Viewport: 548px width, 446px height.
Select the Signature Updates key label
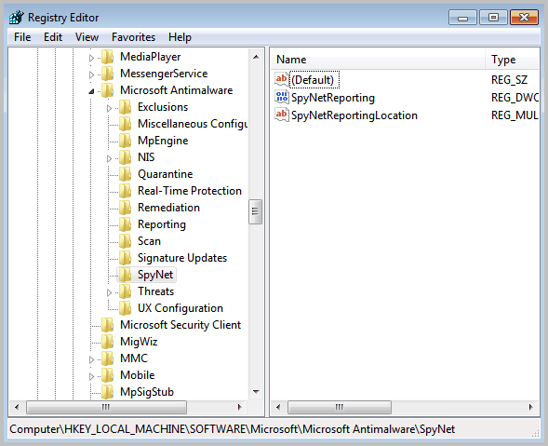[182, 258]
